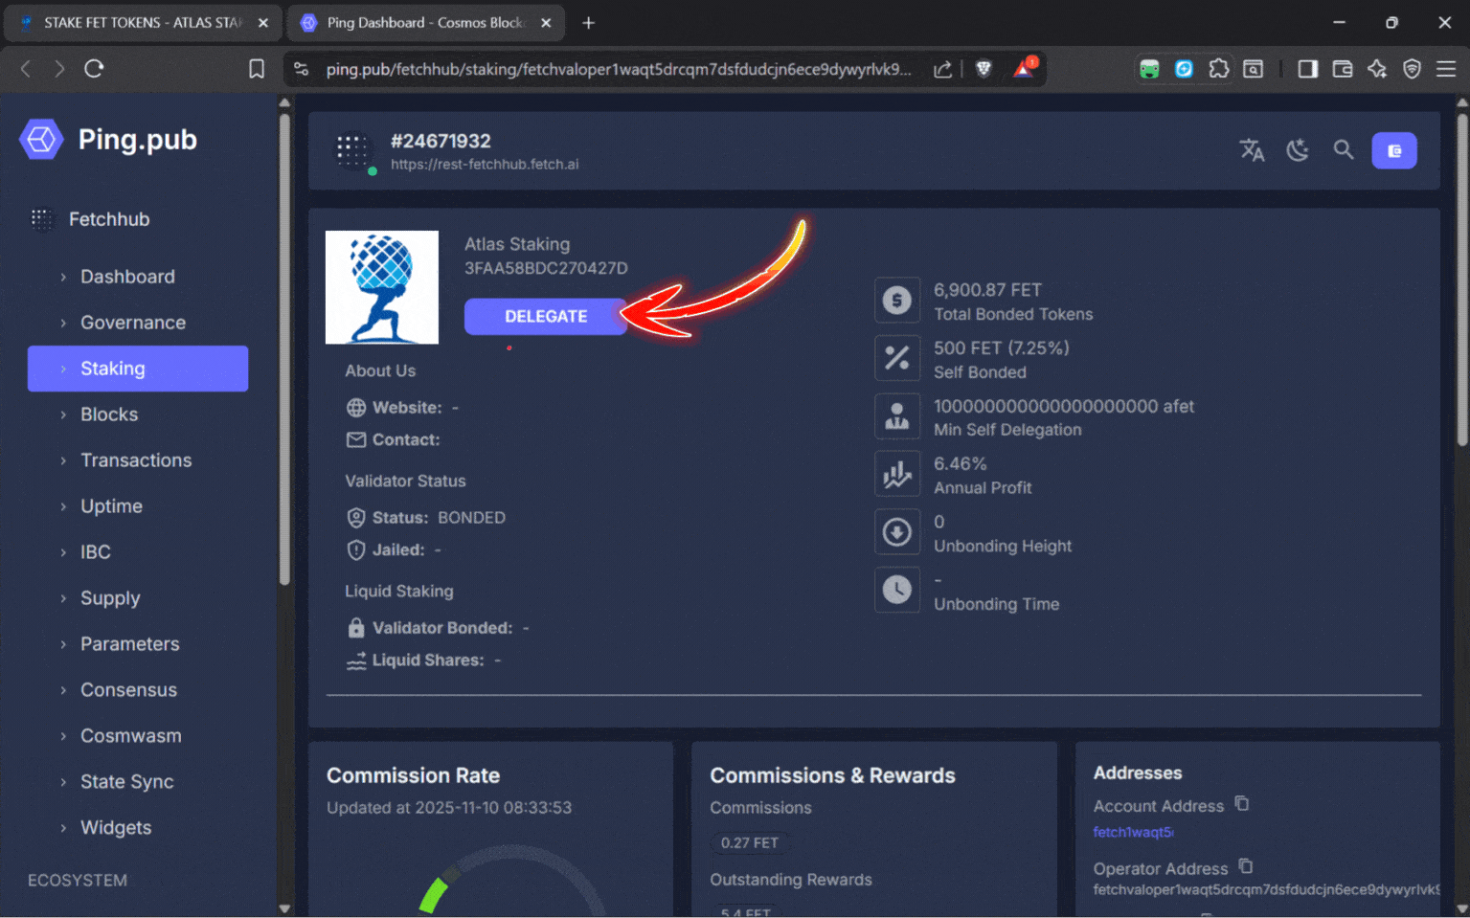The height and width of the screenshot is (918, 1470).
Task: Click the Ping.pub logo
Action: point(41,140)
